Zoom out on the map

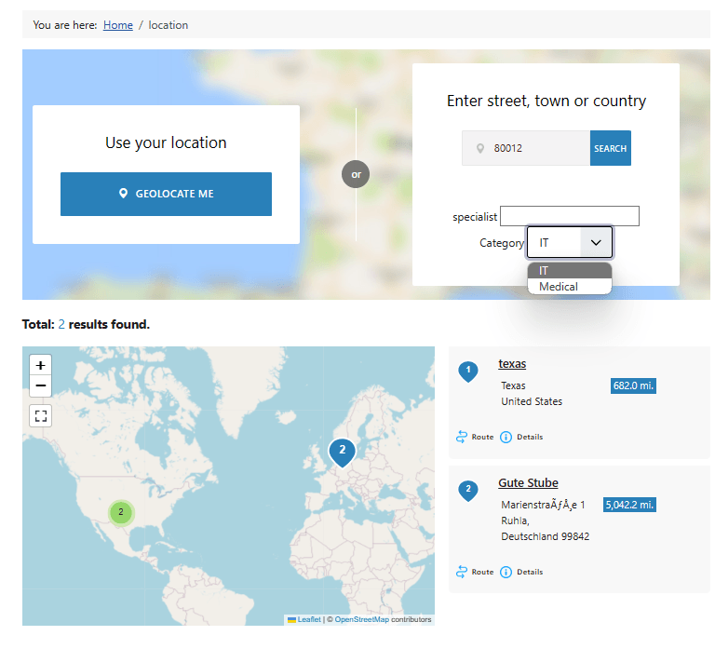(40, 385)
